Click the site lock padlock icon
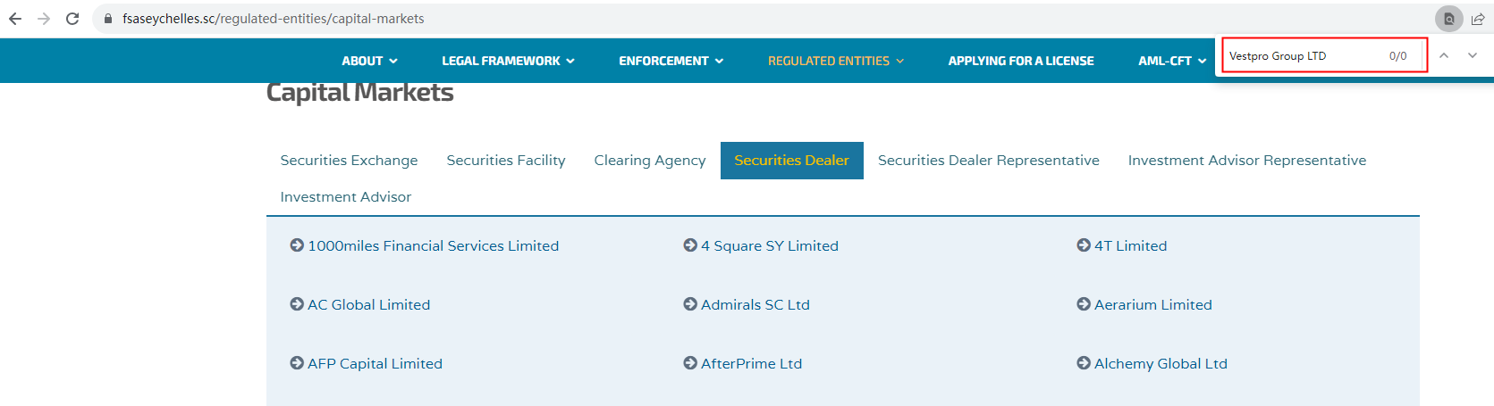Viewport: 1494px width, 406px height. tap(108, 19)
